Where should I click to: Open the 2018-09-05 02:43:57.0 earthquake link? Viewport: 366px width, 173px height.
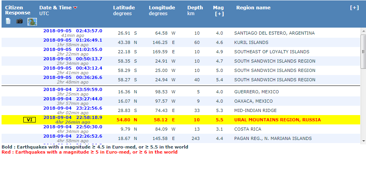pyautogui.click(x=73, y=31)
